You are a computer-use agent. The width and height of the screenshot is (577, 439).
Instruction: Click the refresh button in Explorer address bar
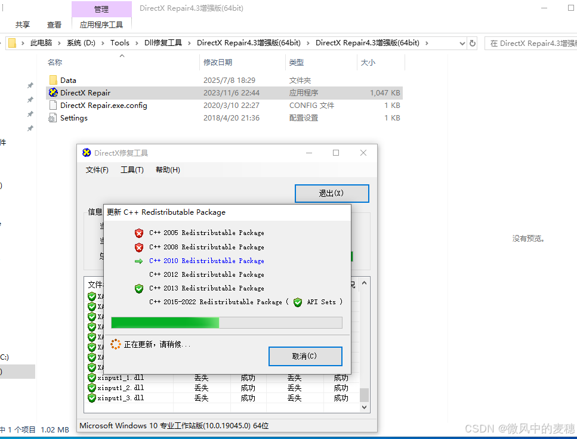[473, 43]
